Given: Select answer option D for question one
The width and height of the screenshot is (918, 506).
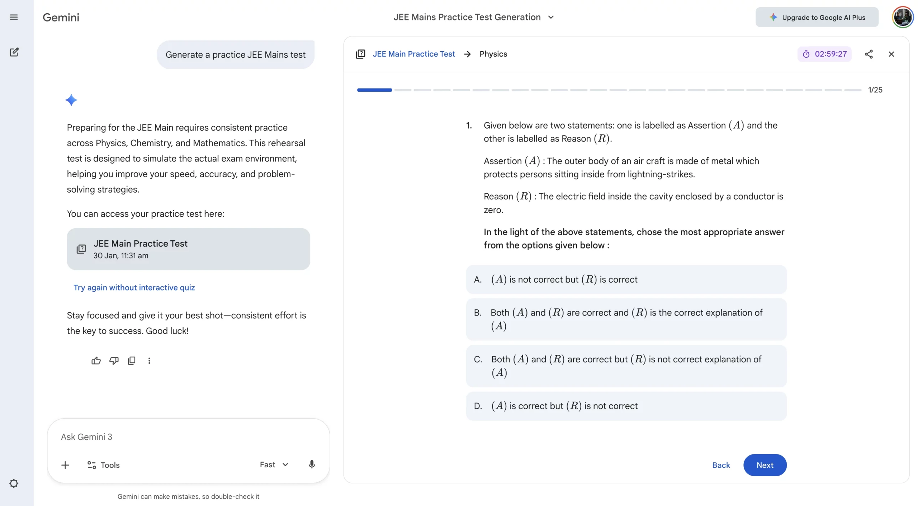Looking at the screenshot, I should (626, 406).
